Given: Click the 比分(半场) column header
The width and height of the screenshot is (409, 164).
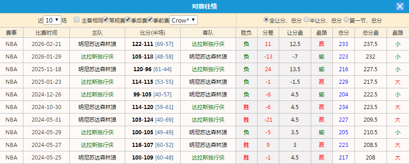Looking at the screenshot, I should click(x=153, y=32).
